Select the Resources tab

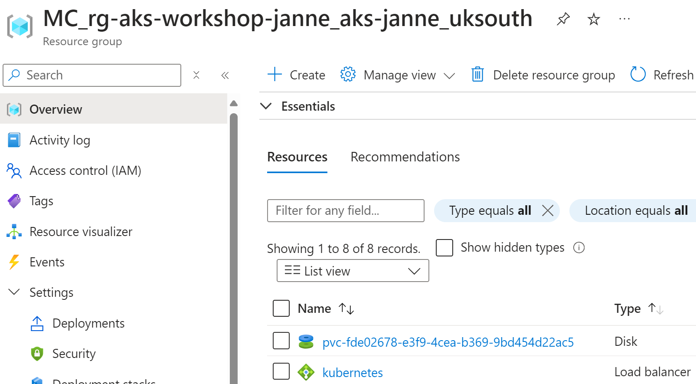[x=297, y=157]
